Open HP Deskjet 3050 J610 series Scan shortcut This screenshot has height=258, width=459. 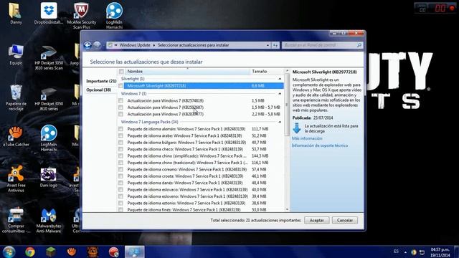[x=49, y=57]
